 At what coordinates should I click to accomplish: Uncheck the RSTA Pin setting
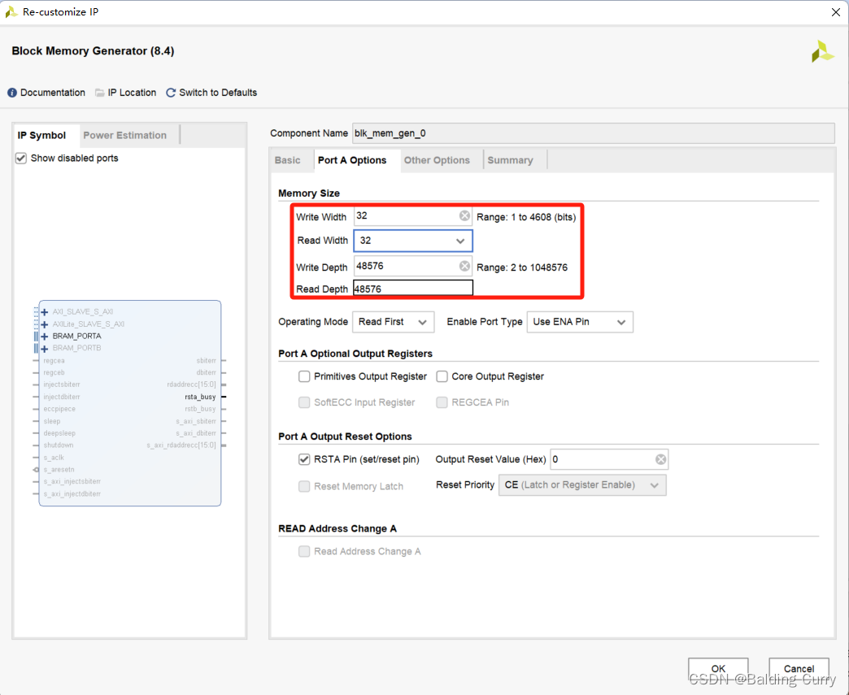(304, 459)
